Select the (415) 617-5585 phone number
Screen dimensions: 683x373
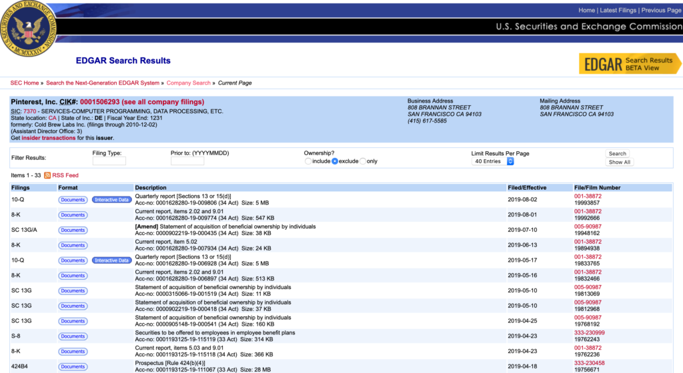click(427, 121)
